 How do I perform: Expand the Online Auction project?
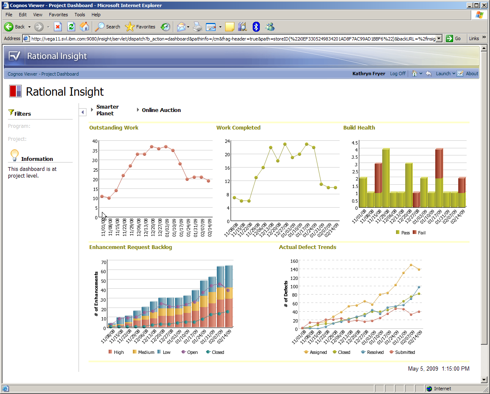click(x=138, y=109)
